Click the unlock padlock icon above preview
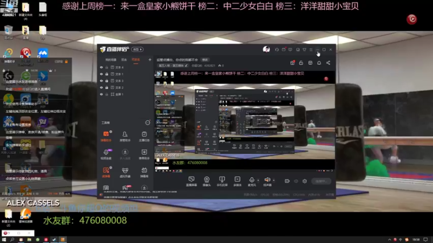The height and width of the screenshot is (243, 433). click(301, 63)
